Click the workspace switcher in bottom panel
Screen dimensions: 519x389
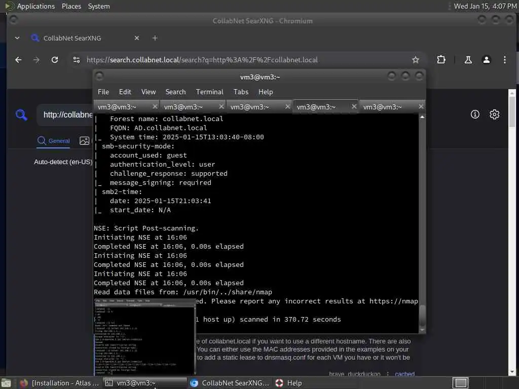tap(460, 383)
